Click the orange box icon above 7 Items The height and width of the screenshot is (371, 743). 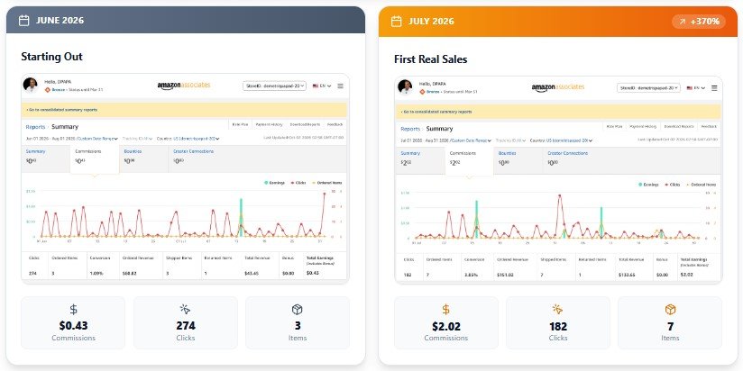coord(670,310)
